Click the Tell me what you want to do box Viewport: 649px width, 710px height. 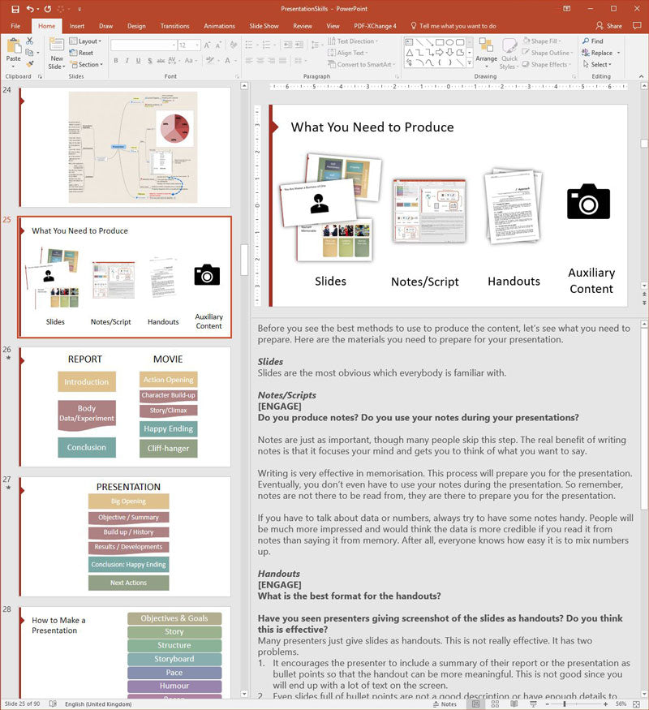pos(453,26)
